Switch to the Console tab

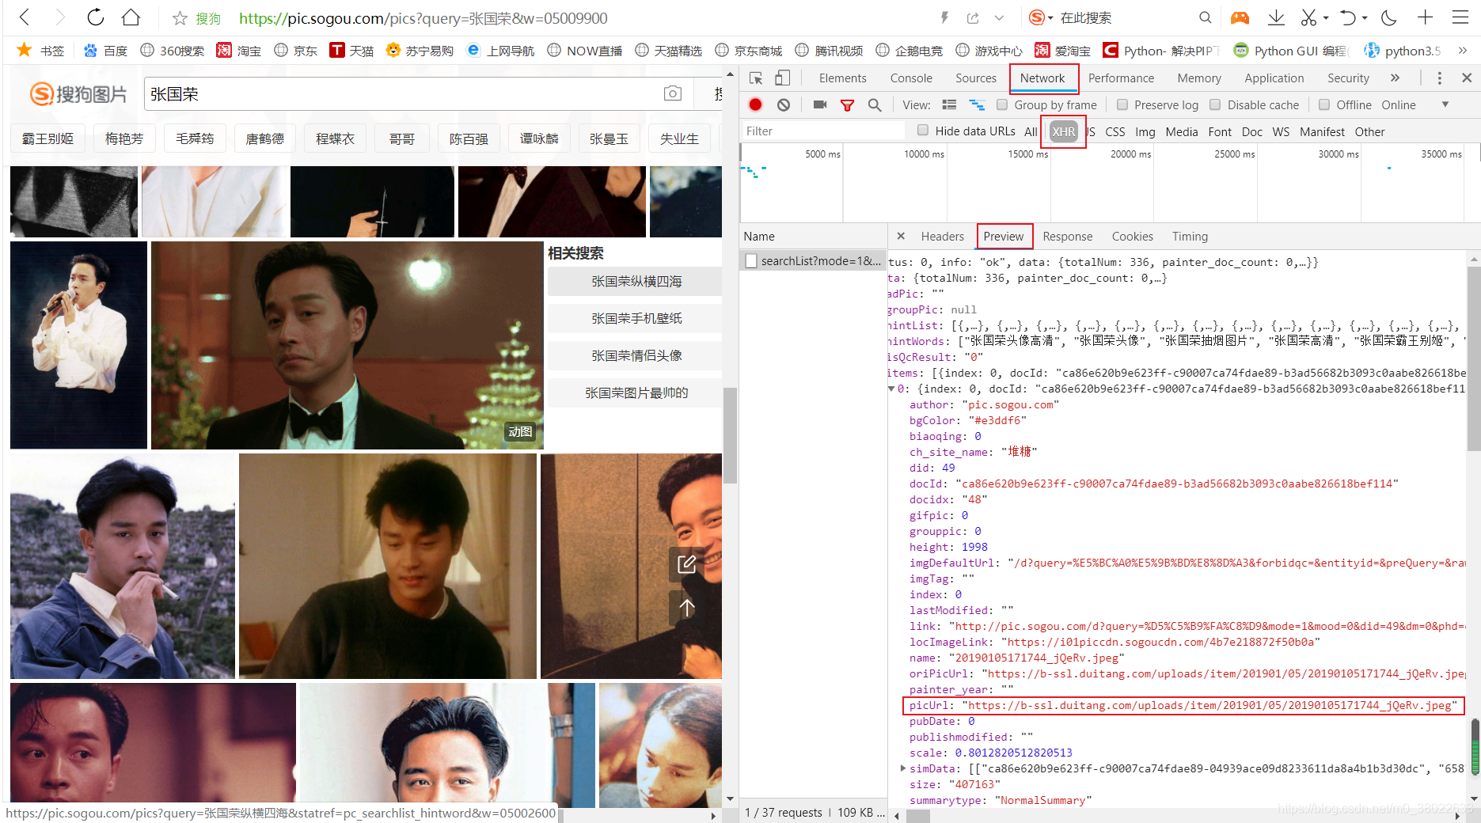click(911, 78)
